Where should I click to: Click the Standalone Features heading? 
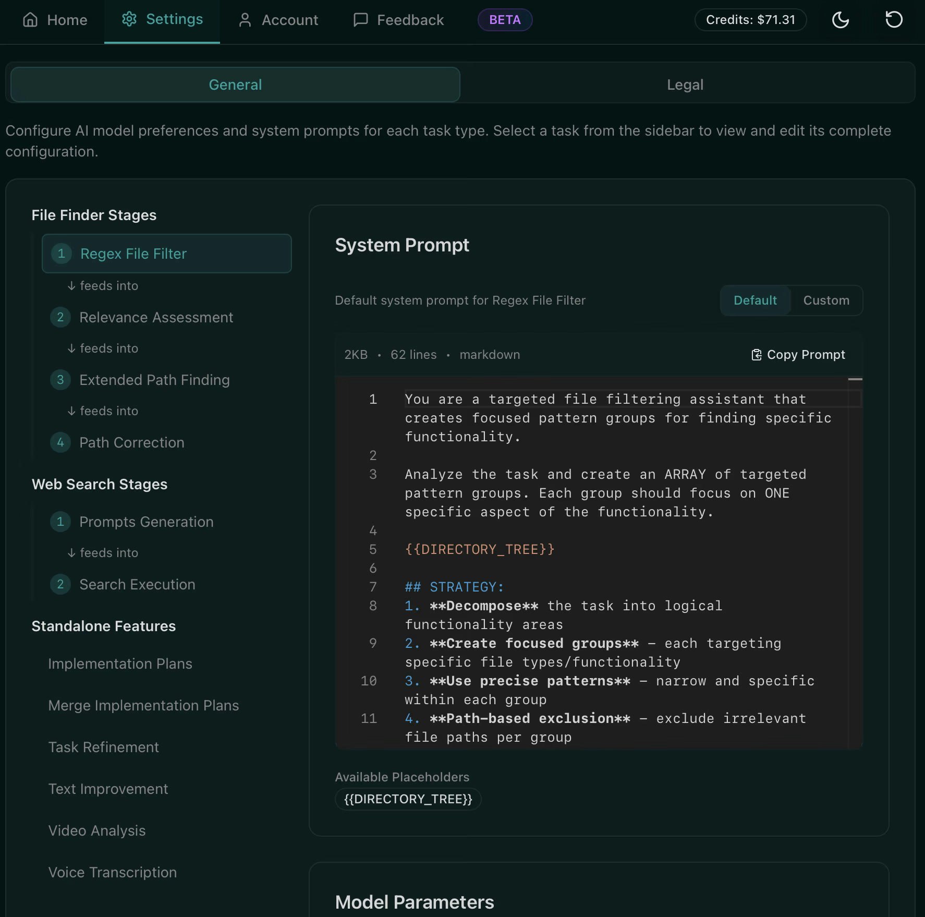104,626
